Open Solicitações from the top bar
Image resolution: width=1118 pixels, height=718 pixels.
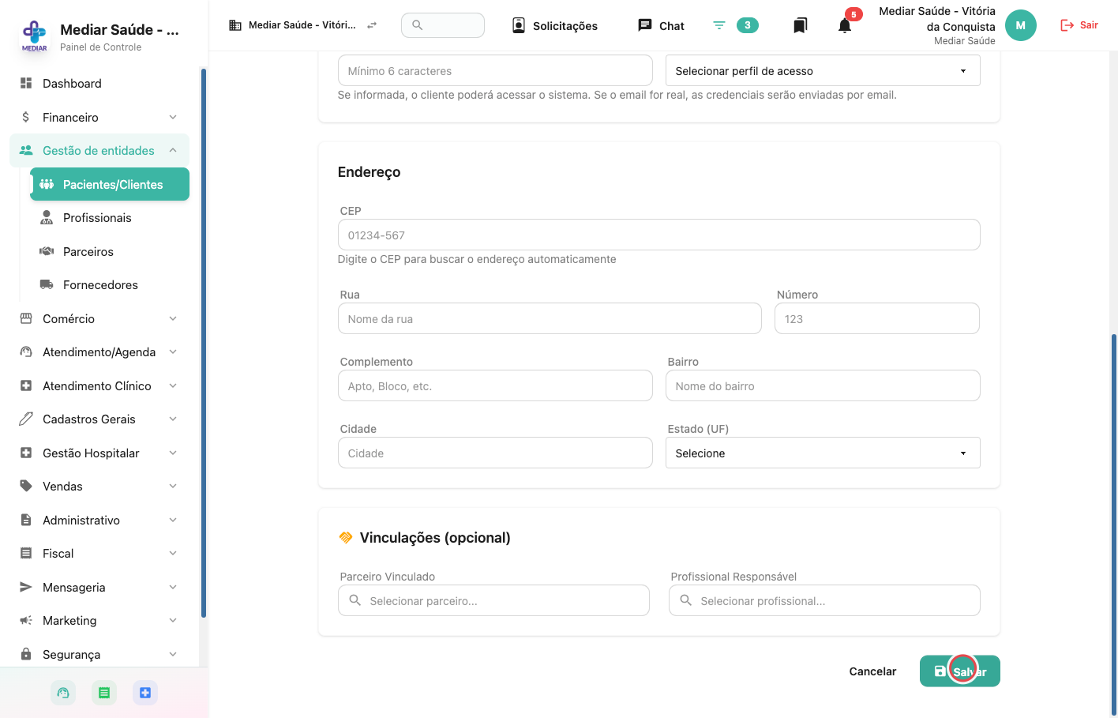pyautogui.click(x=555, y=25)
